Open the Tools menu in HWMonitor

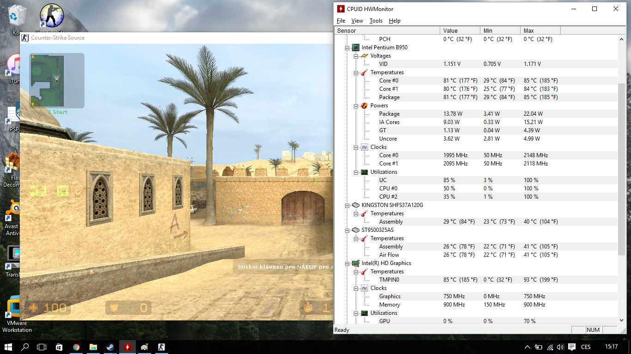(376, 21)
